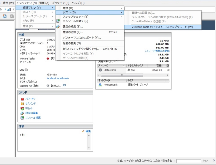The height and width of the screenshot is (165, 216).
Task: Click vSphere HA question mark icon
Action: point(48,86)
